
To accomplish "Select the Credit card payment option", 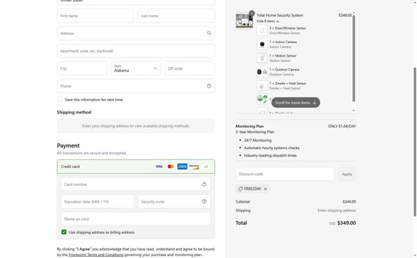I will coord(136,167).
